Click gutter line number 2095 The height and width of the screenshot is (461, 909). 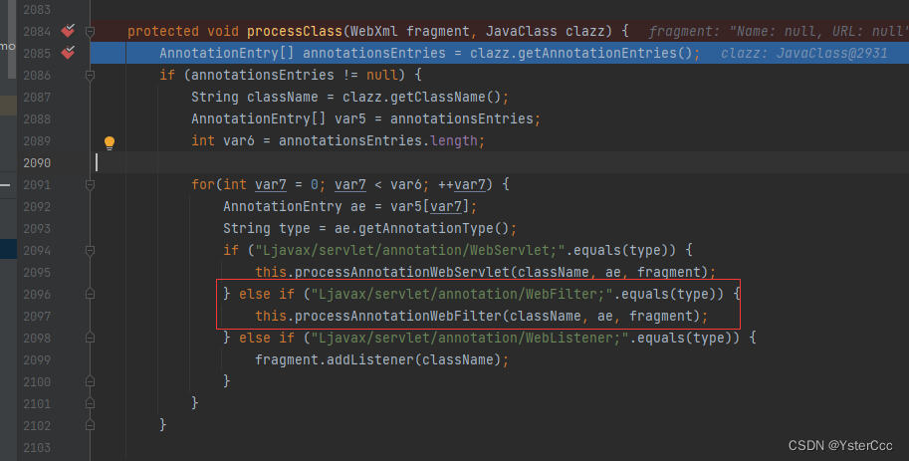pos(37,272)
